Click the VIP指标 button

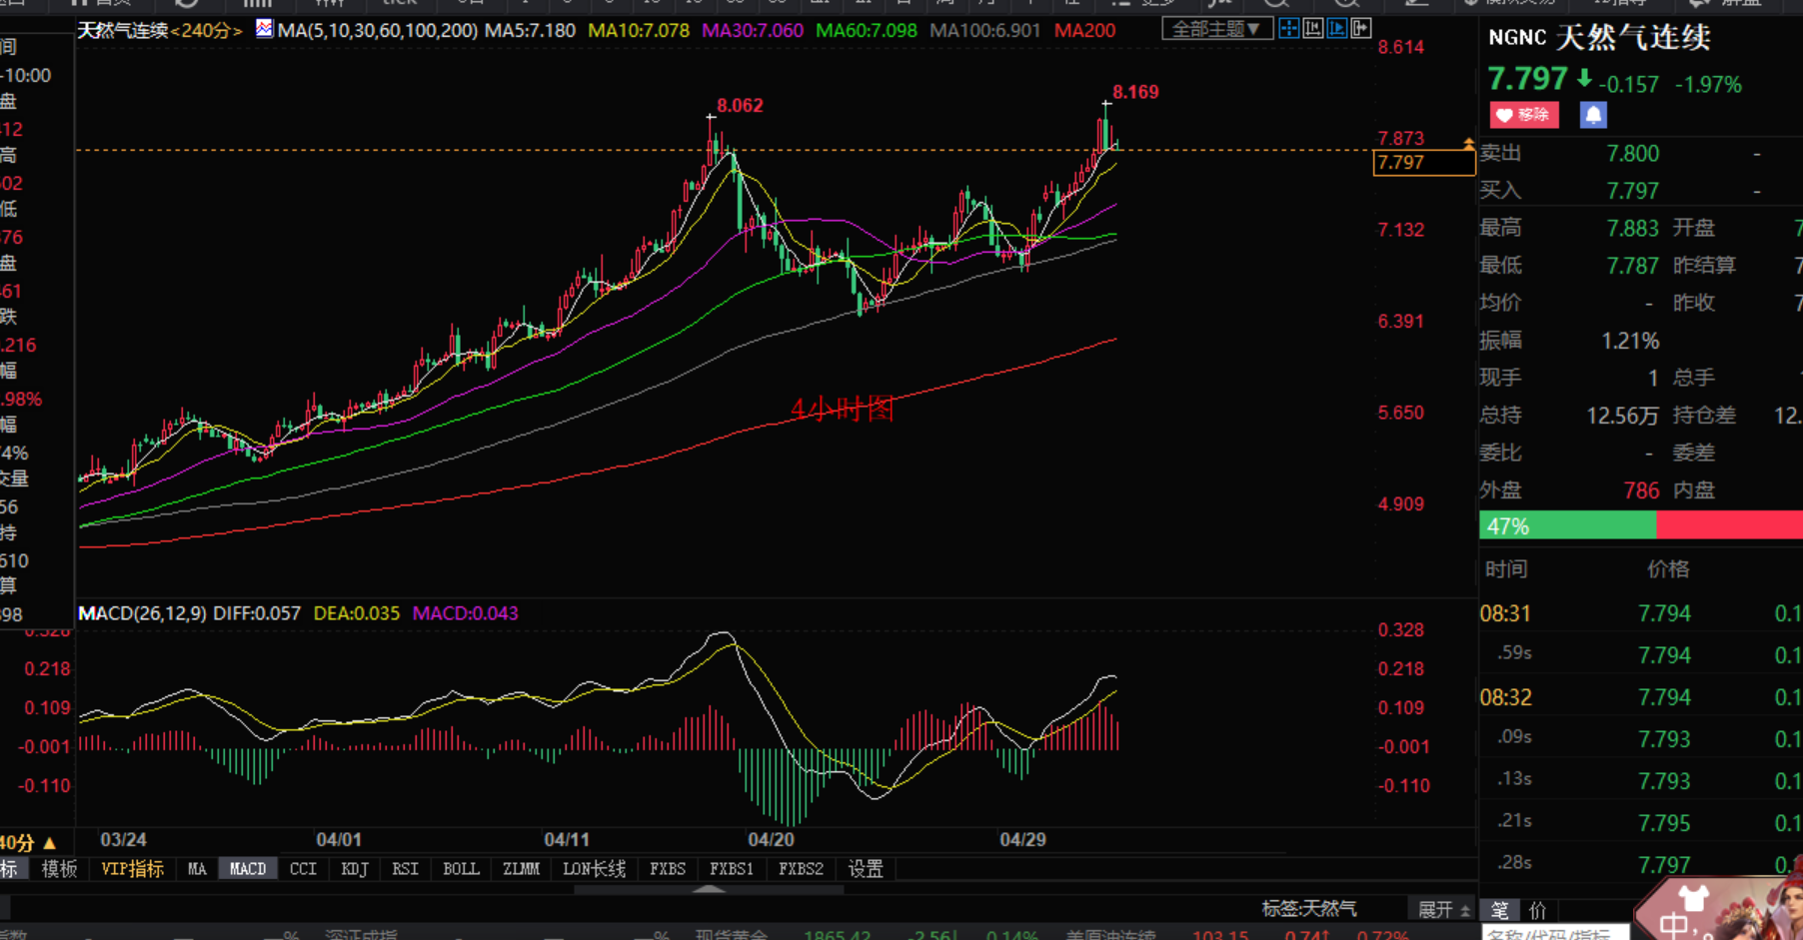click(x=132, y=869)
